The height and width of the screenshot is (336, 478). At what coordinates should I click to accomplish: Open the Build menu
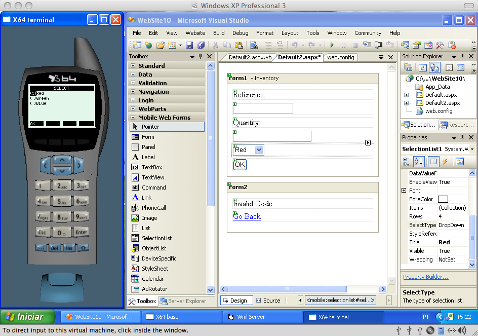(219, 33)
